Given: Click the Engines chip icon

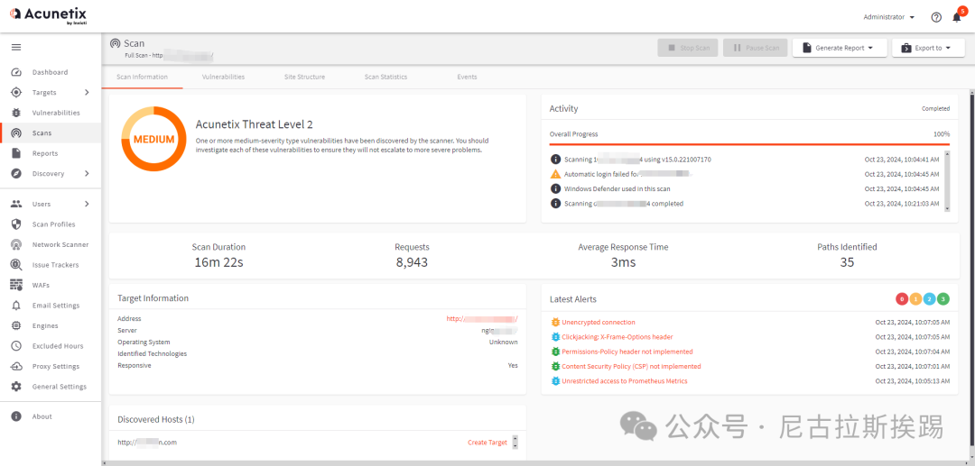Looking at the screenshot, I should (x=17, y=325).
